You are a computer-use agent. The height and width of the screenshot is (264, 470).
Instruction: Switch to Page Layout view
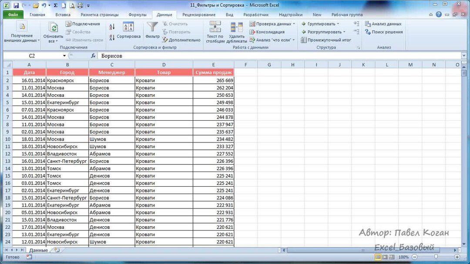click(x=385, y=257)
